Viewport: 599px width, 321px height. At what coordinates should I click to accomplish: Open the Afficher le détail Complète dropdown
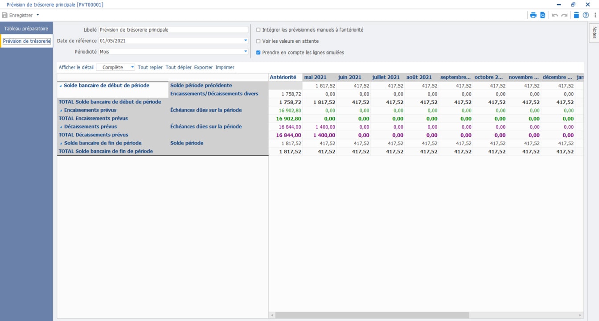(x=132, y=67)
